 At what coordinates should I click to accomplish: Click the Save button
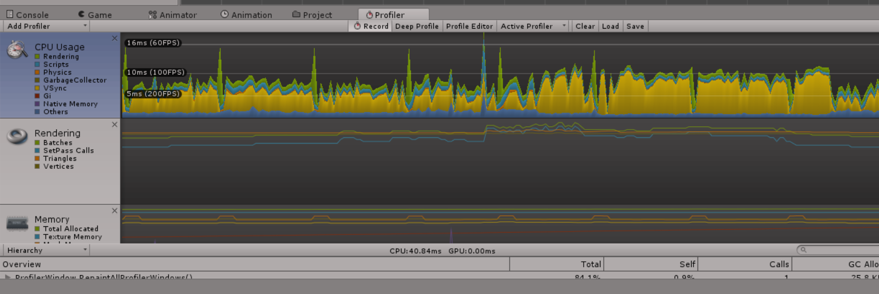pos(635,26)
